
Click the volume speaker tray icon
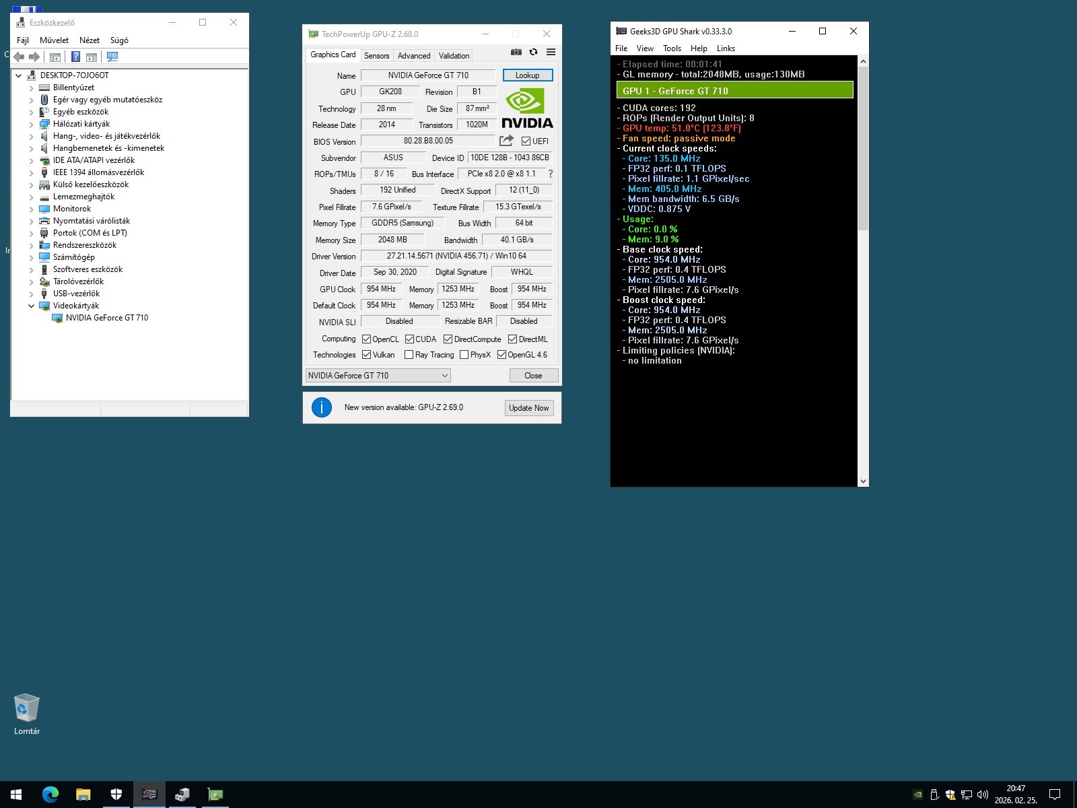(x=983, y=795)
